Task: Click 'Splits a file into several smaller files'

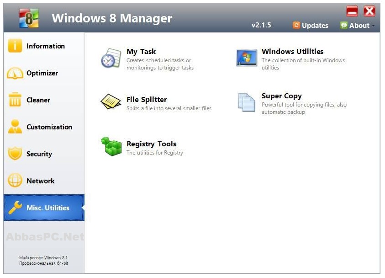Action: [169, 108]
